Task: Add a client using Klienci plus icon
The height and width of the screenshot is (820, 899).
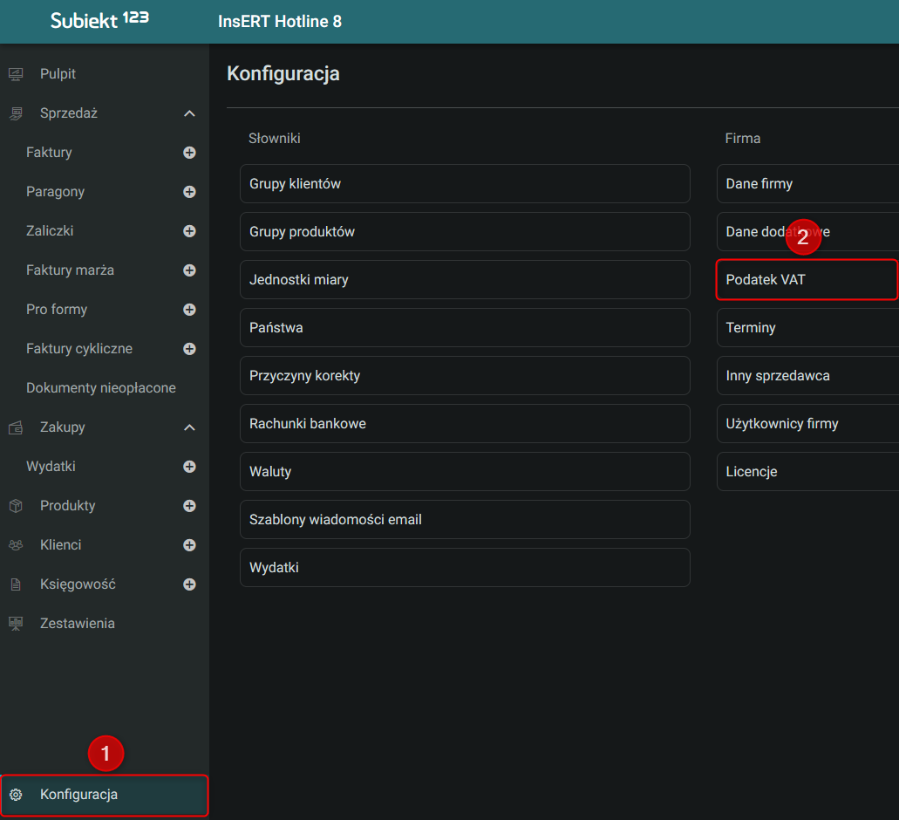Action: [189, 545]
